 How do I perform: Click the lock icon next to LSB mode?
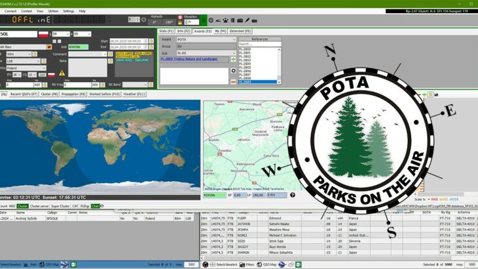coord(44,61)
